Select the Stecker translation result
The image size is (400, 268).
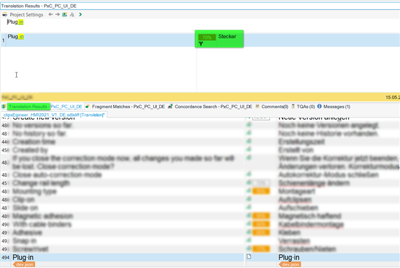point(227,36)
